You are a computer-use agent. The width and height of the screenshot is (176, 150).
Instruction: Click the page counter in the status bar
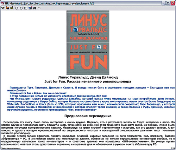(173, 148)
